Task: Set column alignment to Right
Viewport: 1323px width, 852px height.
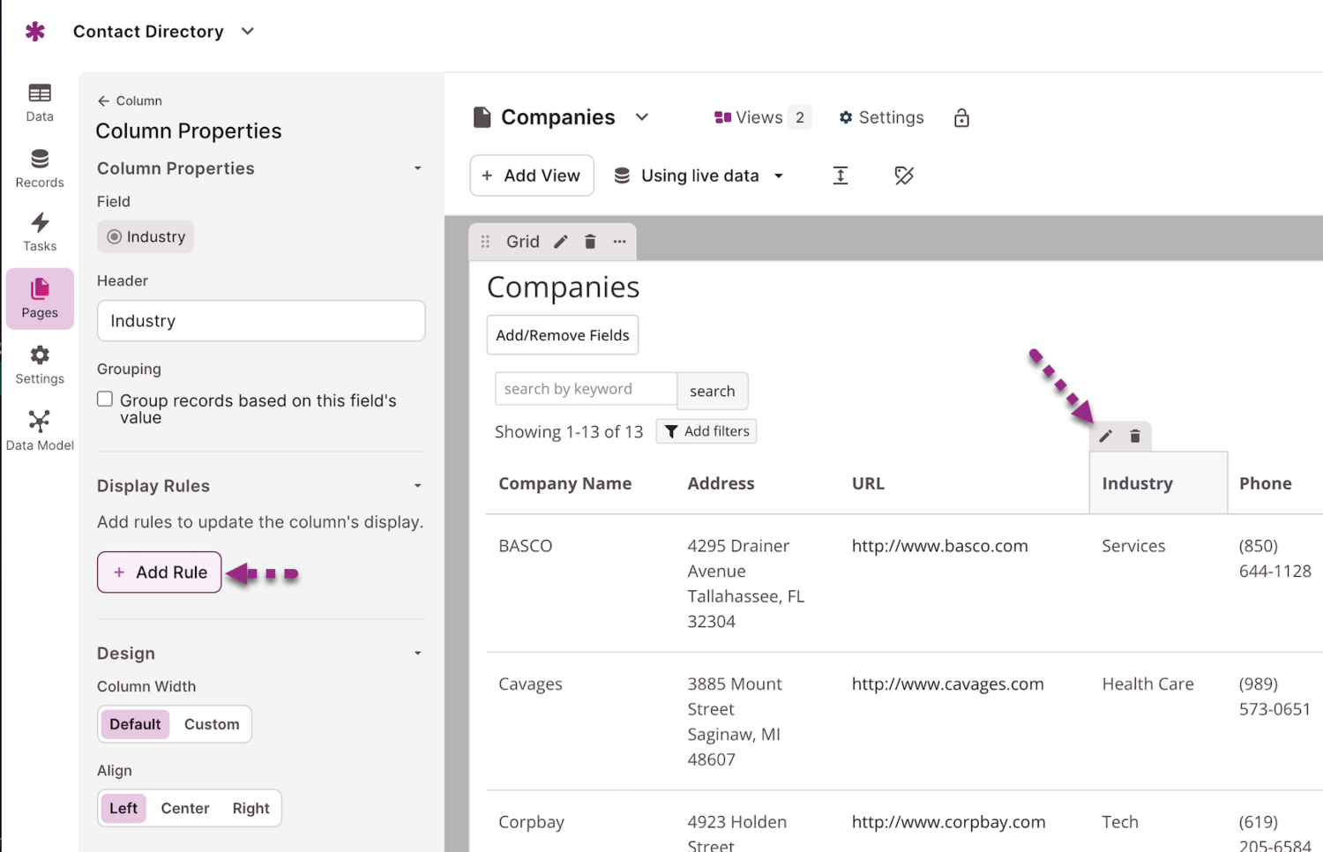Action: 250,808
